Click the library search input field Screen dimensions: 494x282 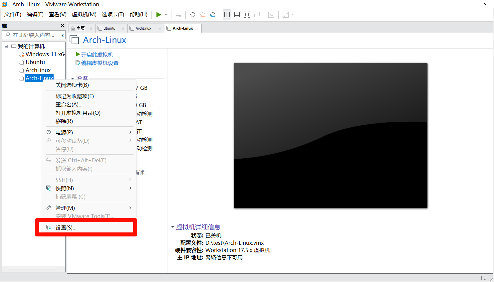[x=33, y=35]
